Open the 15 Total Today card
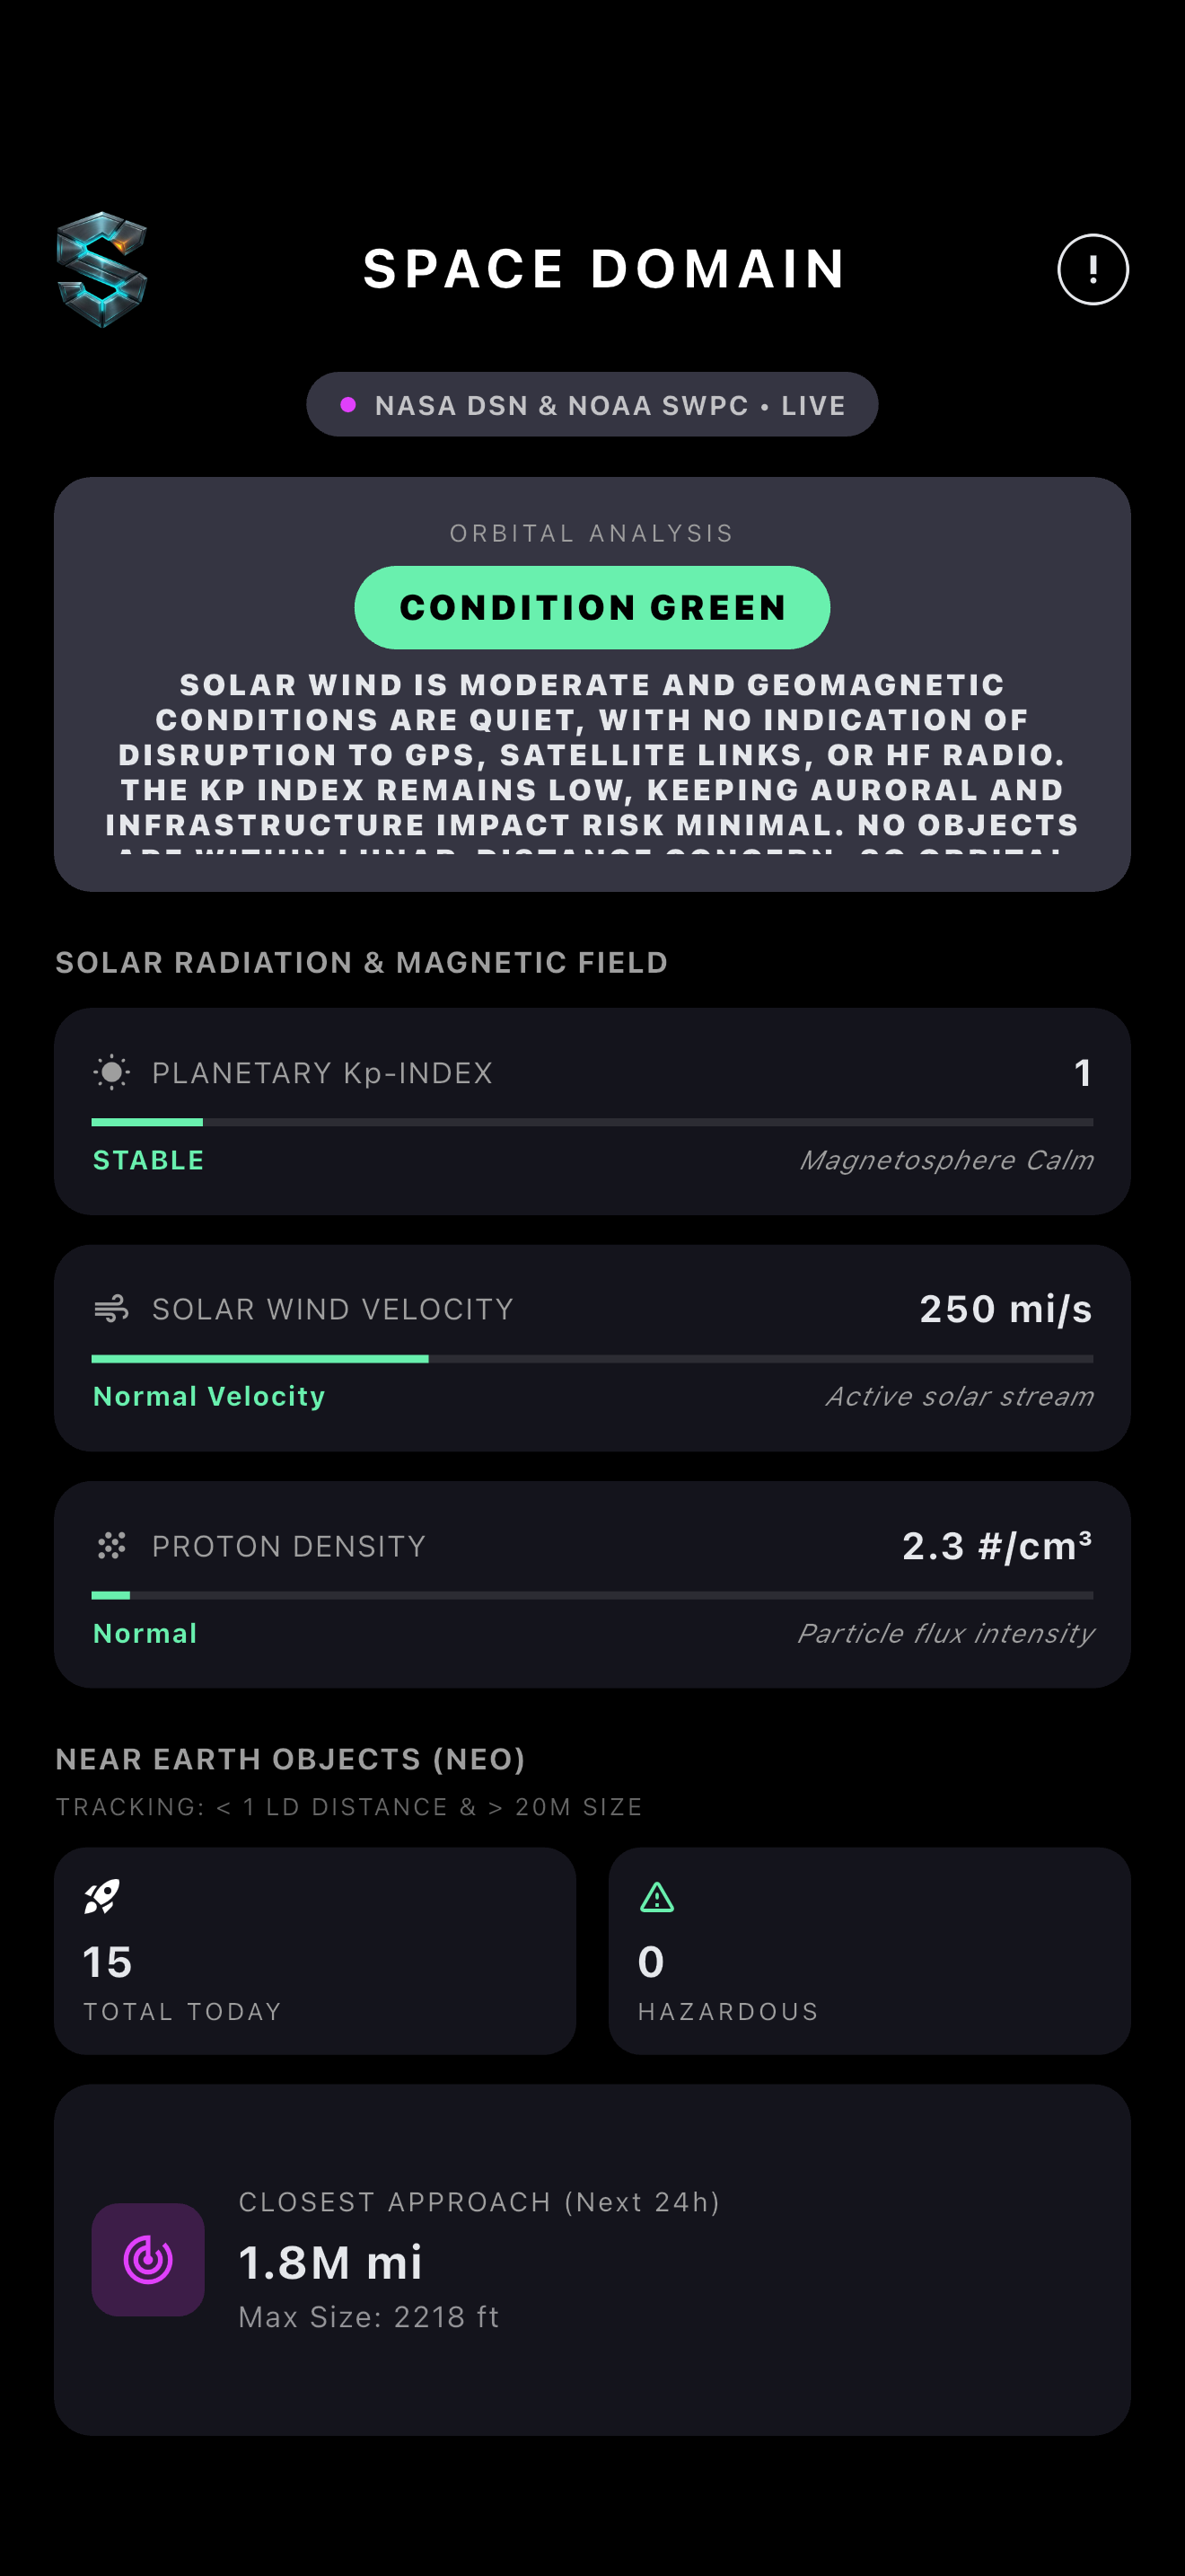Image resolution: width=1185 pixels, height=2576 pixels. (x=315, y=1951)
